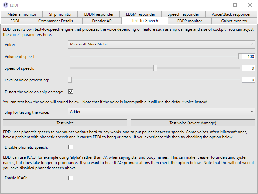258x194 pixels.
Task: Click the speed of speech value field
Action: point(248,68)
